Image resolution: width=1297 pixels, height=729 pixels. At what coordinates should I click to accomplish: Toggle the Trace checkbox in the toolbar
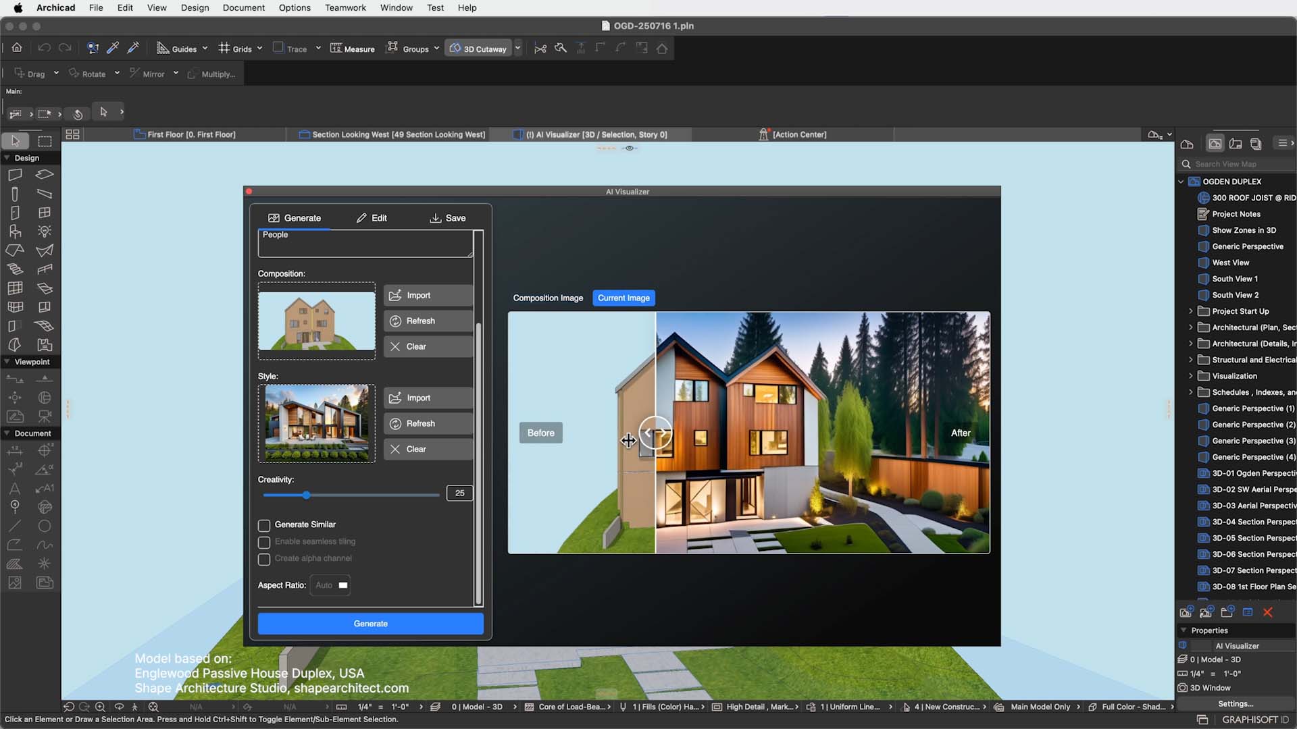[278, 48]
